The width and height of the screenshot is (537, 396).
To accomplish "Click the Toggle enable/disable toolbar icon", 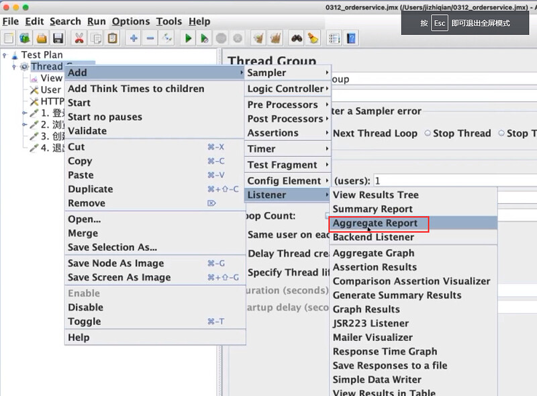I will click(166, 38).
